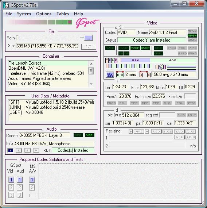Click the CVD resizing button
The width and height of the screenshot is (207, 208).
191,131
